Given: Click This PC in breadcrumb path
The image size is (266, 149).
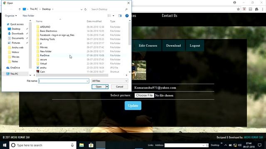Looking at the screenshot, I should coord(34,9).
